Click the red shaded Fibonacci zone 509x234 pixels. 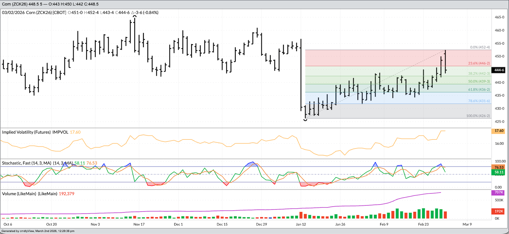382,58
